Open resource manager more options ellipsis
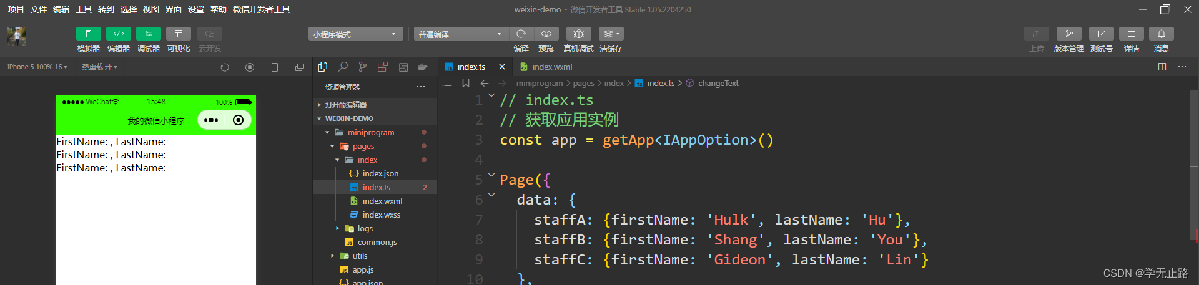The width and height of the screenshot is (1199, 285). click(x=421, y=87)
